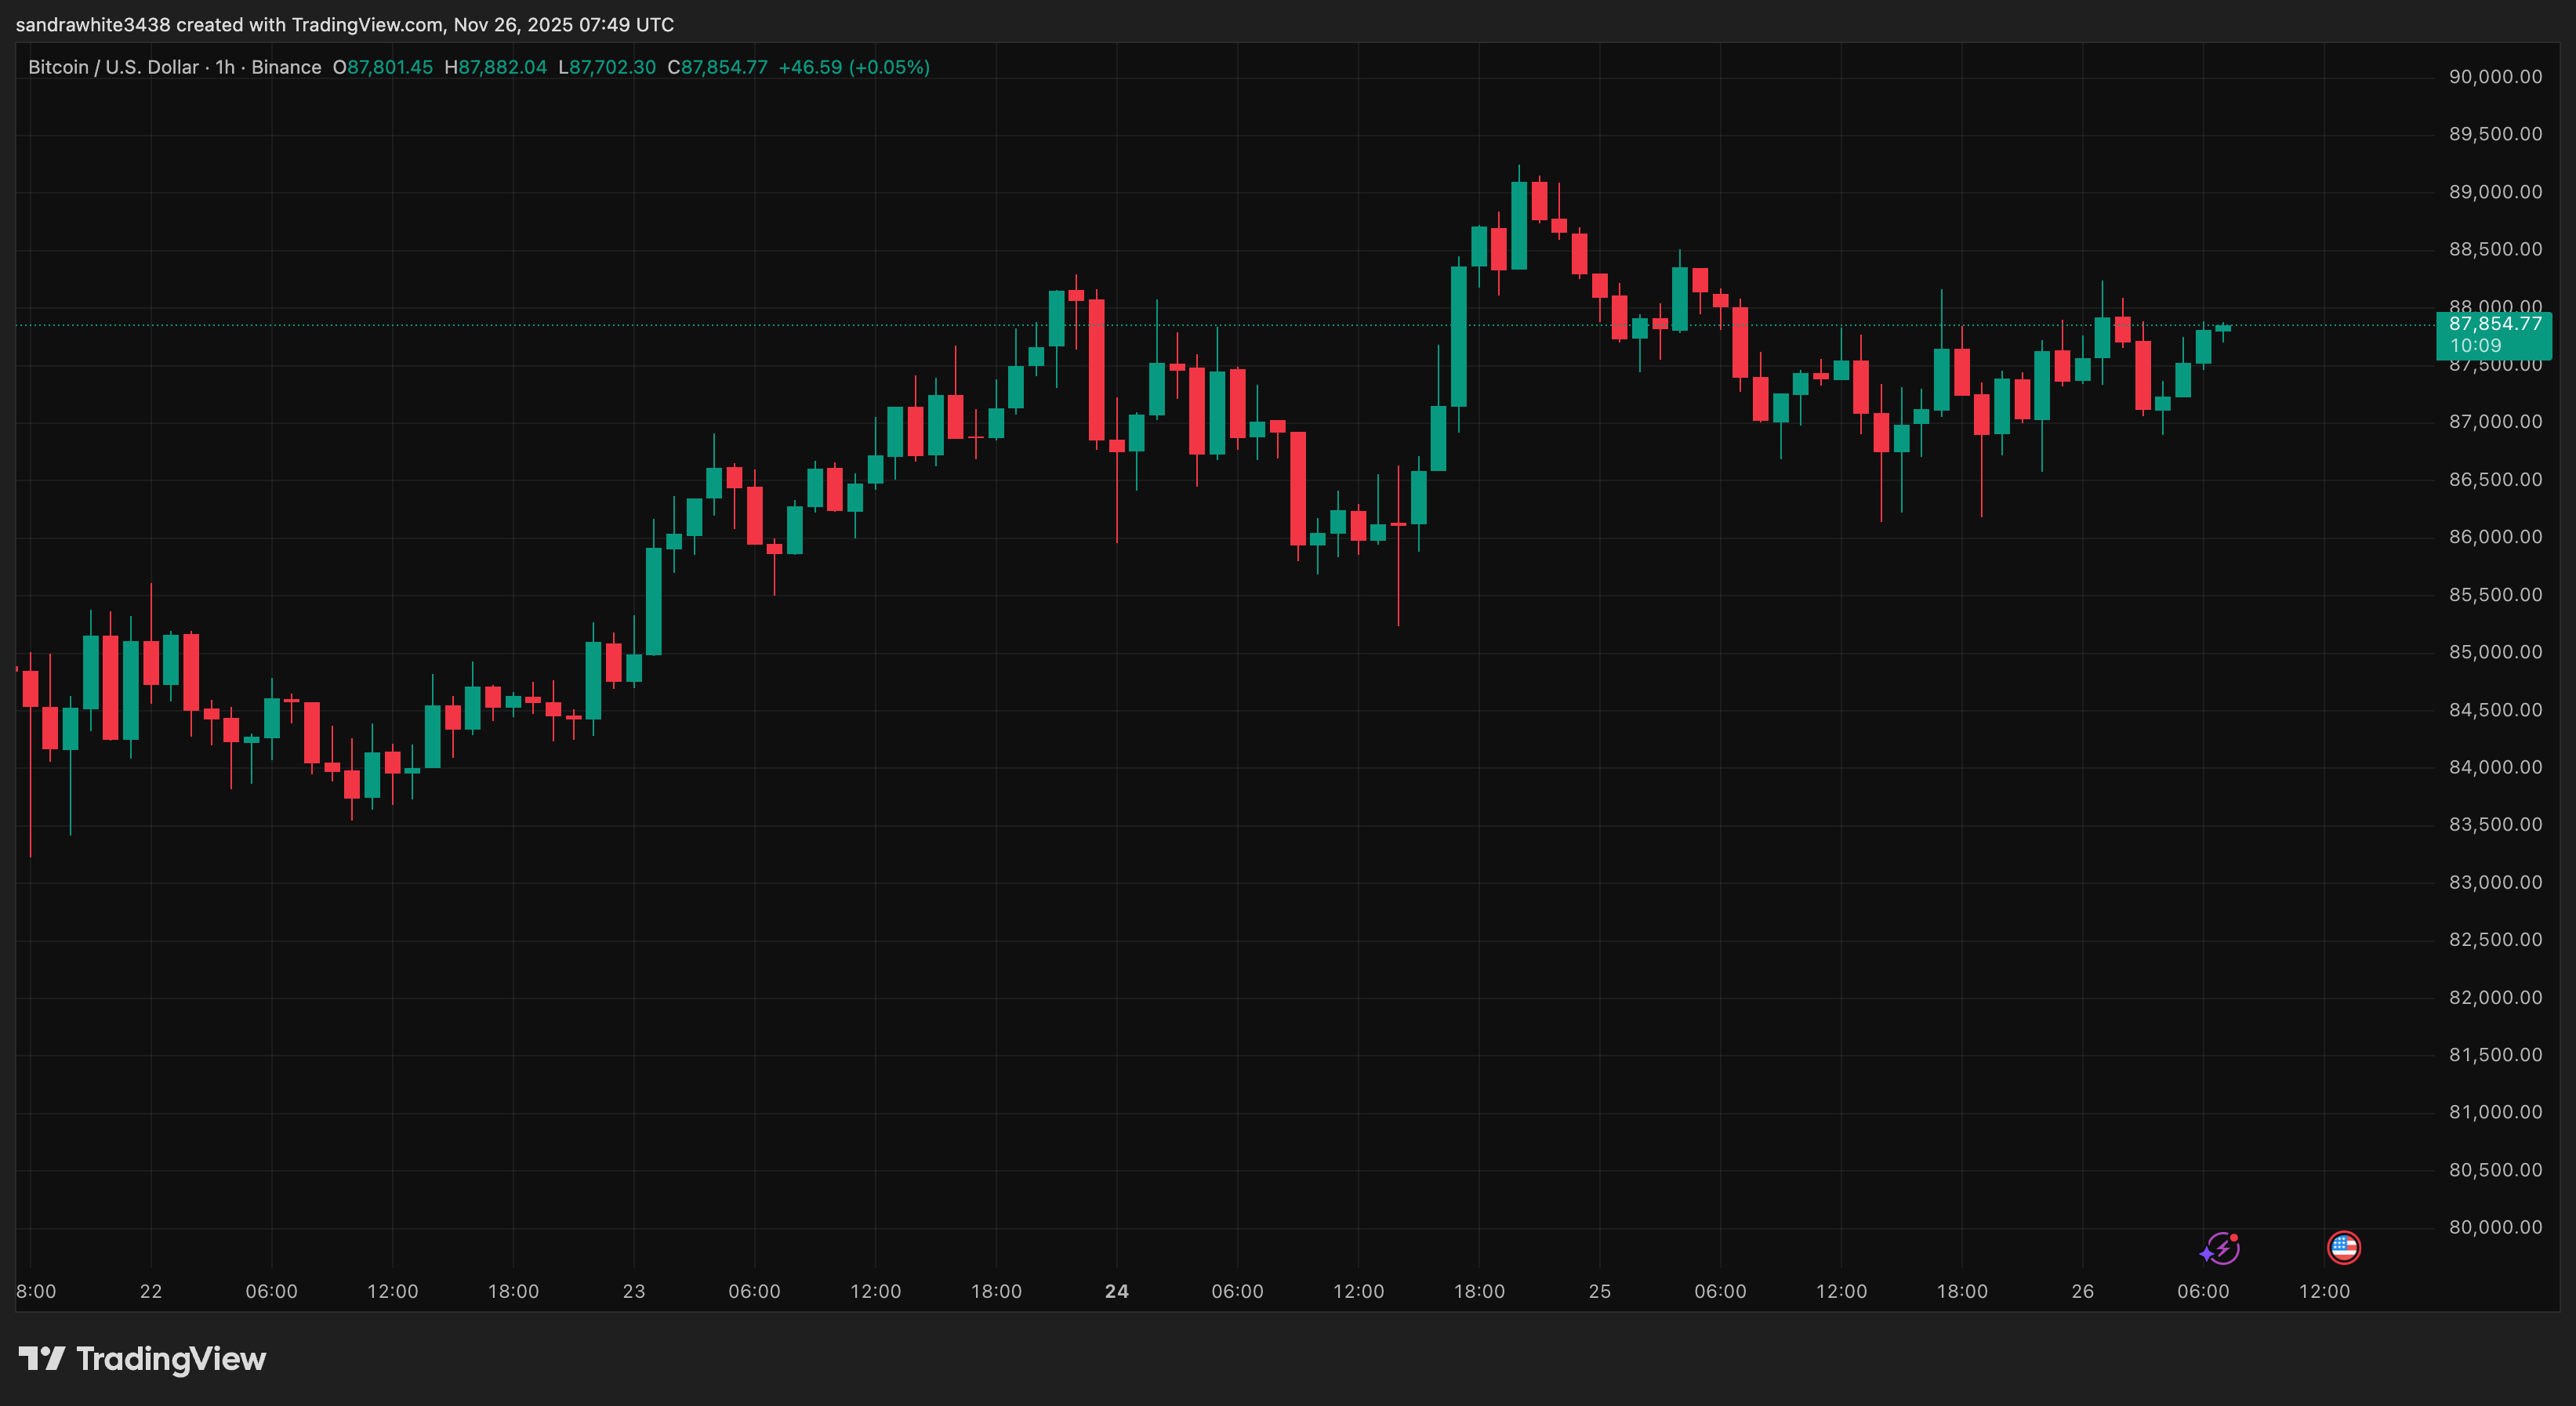The image size is (2576, 1406).
Task: Click the close value C87,854.77
Action: coord(720,67)
